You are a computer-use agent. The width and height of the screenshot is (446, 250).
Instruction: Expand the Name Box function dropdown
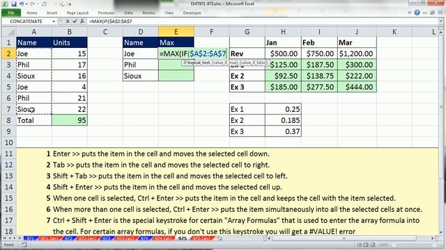[x=54, y=22]
